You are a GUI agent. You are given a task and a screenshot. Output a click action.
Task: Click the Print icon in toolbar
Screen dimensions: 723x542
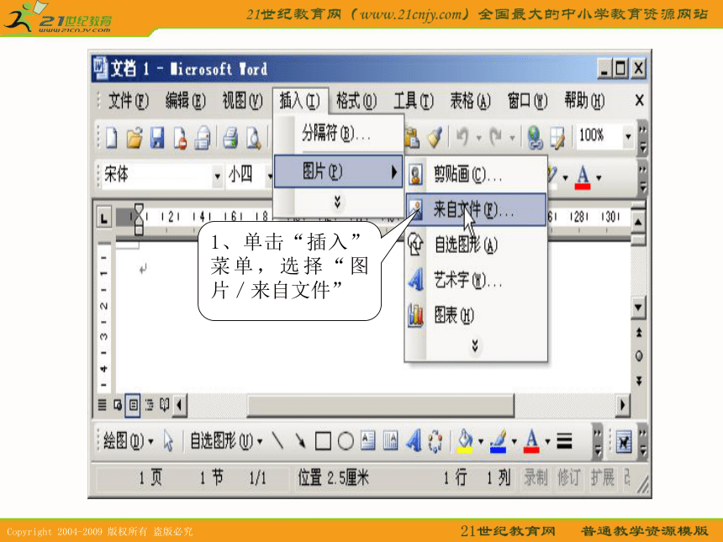click(x=230, y=137)
